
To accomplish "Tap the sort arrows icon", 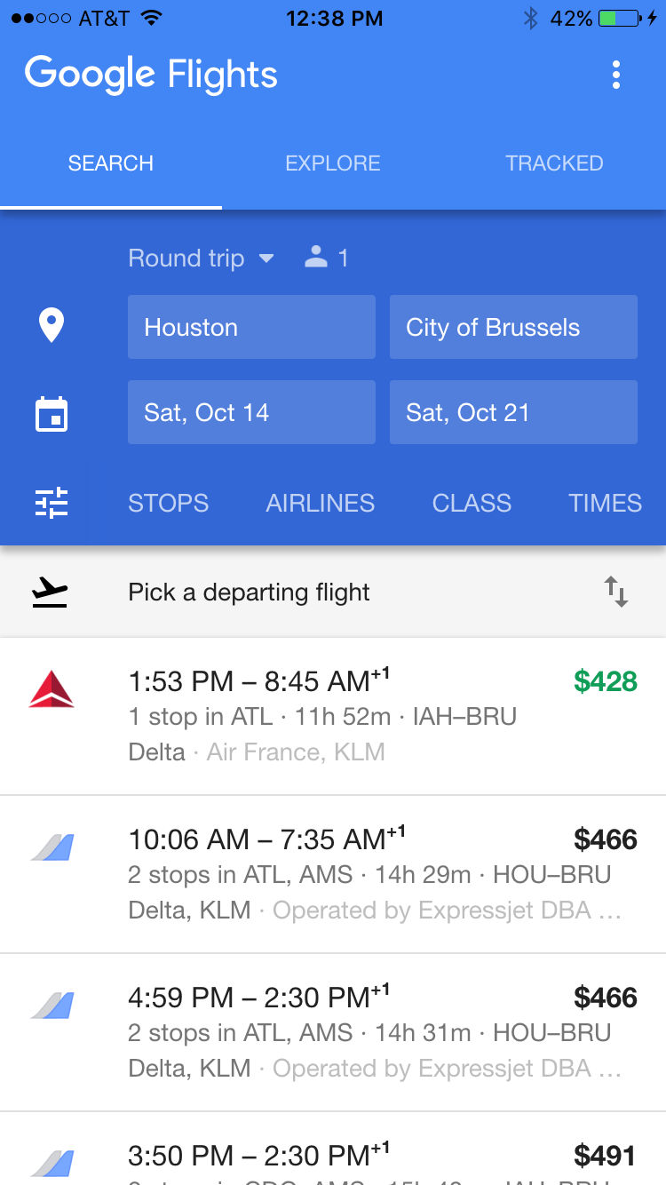I will click(x=616, y=592).
